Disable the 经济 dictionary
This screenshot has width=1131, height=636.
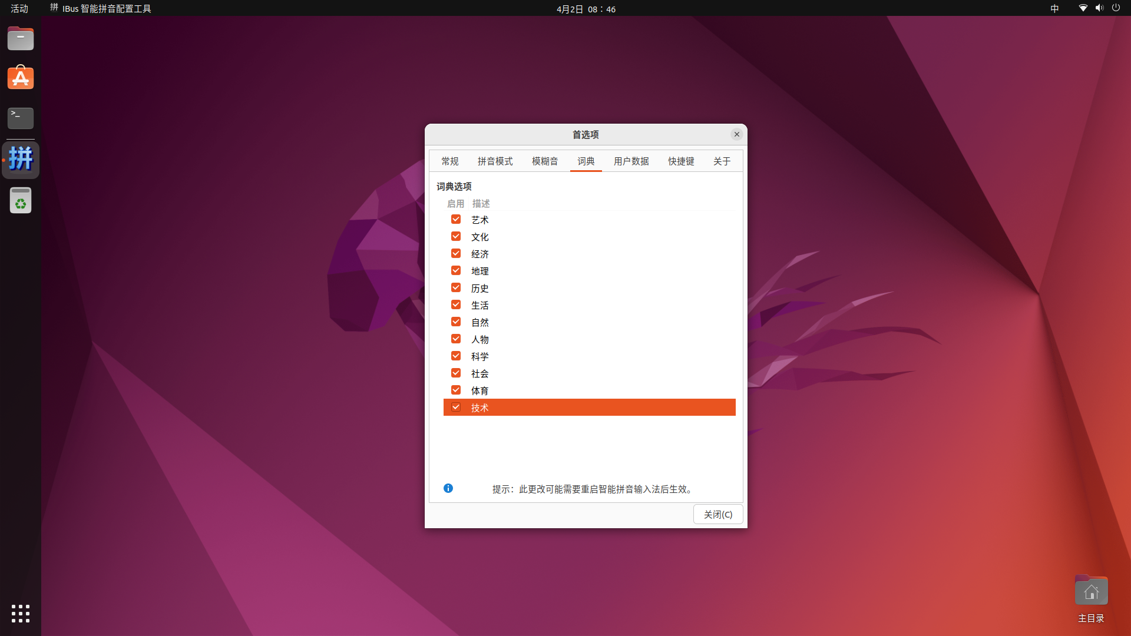pos(456,253)
